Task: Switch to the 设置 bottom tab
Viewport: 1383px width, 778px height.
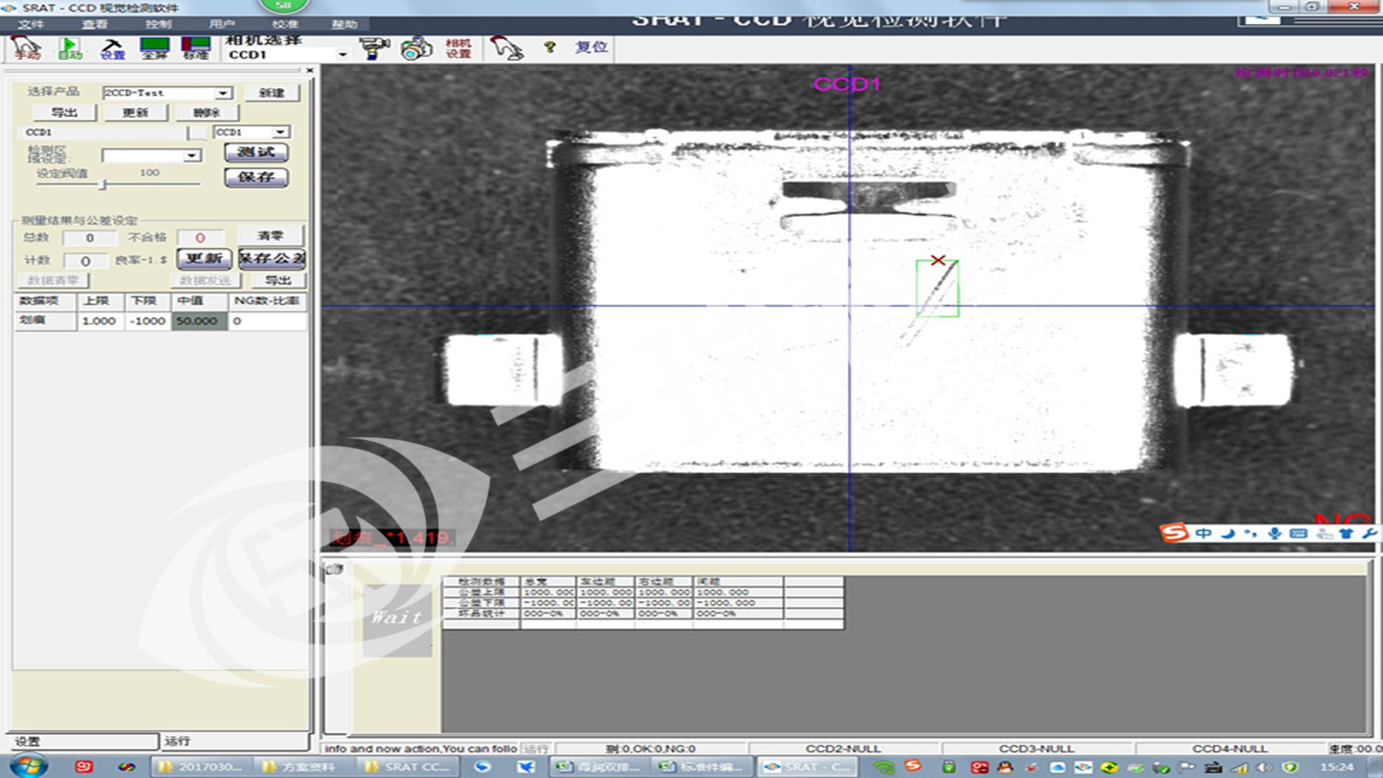Action: click(x=85, y=741)
